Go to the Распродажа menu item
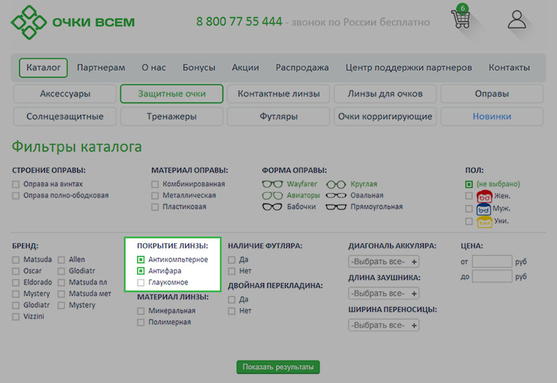The image size is (557, 383). 302,68
